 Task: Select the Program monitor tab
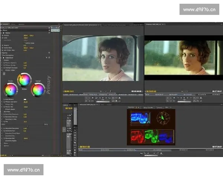(155, 24)
